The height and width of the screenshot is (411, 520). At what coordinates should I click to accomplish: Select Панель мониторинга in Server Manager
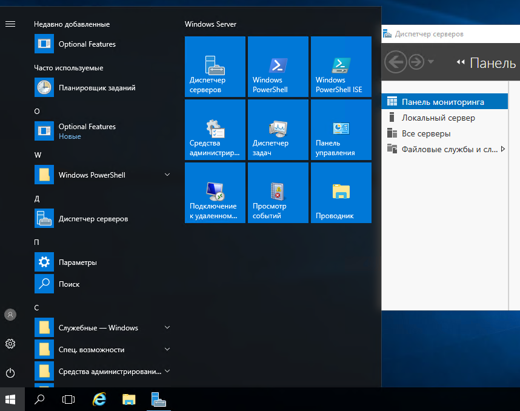(444, 102)
